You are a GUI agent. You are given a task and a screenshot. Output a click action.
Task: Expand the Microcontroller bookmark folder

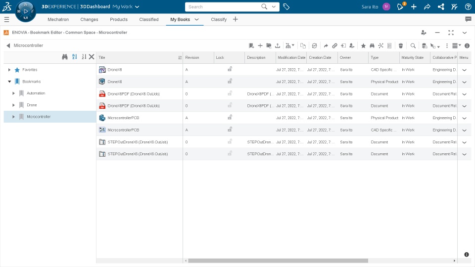(x=13, y=117)
